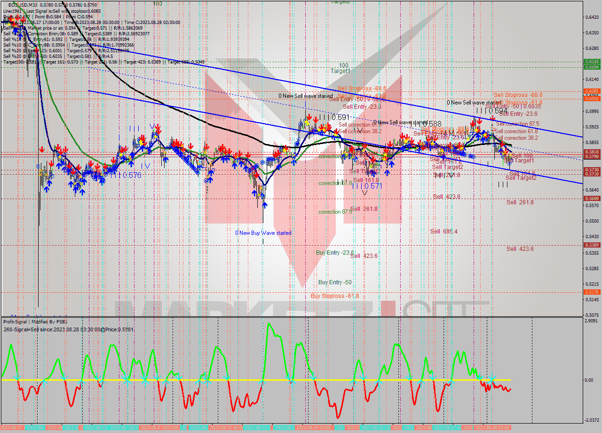The image size is (602, 433).
Task: Click the -2.0372 indicator scale value
Action: point(591,420)
